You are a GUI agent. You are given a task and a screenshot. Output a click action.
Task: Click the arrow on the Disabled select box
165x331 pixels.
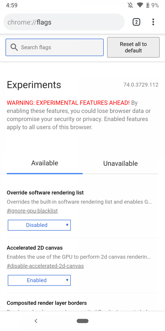coord(67,225)
